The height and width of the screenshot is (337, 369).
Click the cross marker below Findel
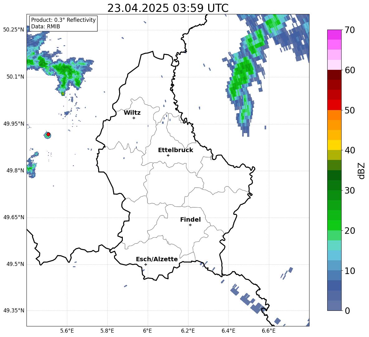pyautogui.click(x=190, y=225)
